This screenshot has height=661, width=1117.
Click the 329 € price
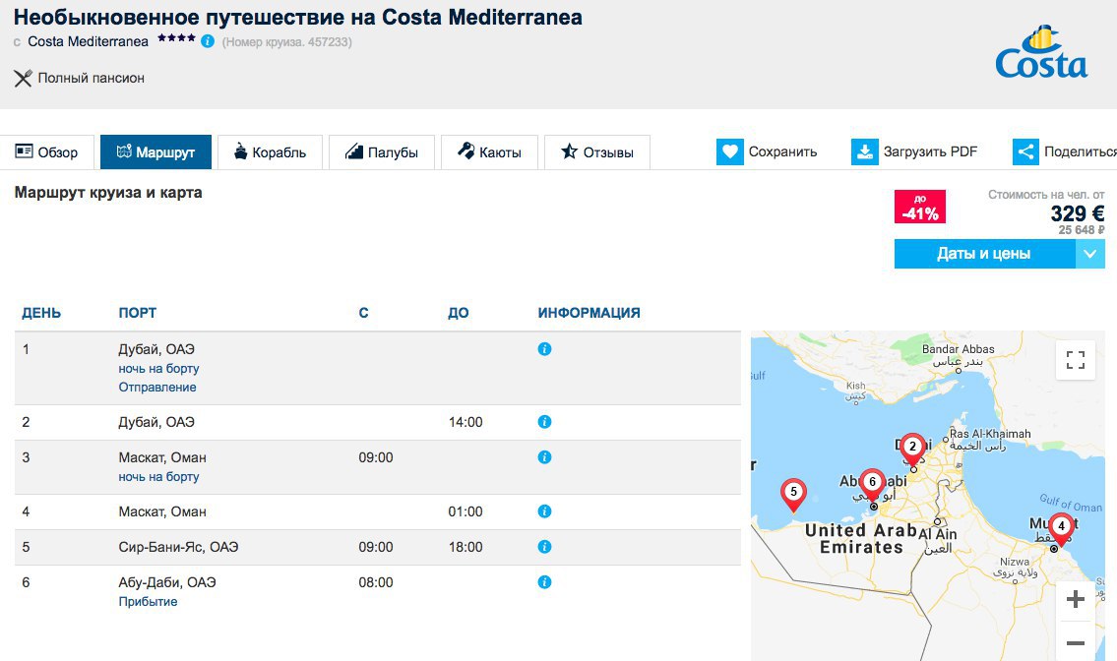[1078, 213]
